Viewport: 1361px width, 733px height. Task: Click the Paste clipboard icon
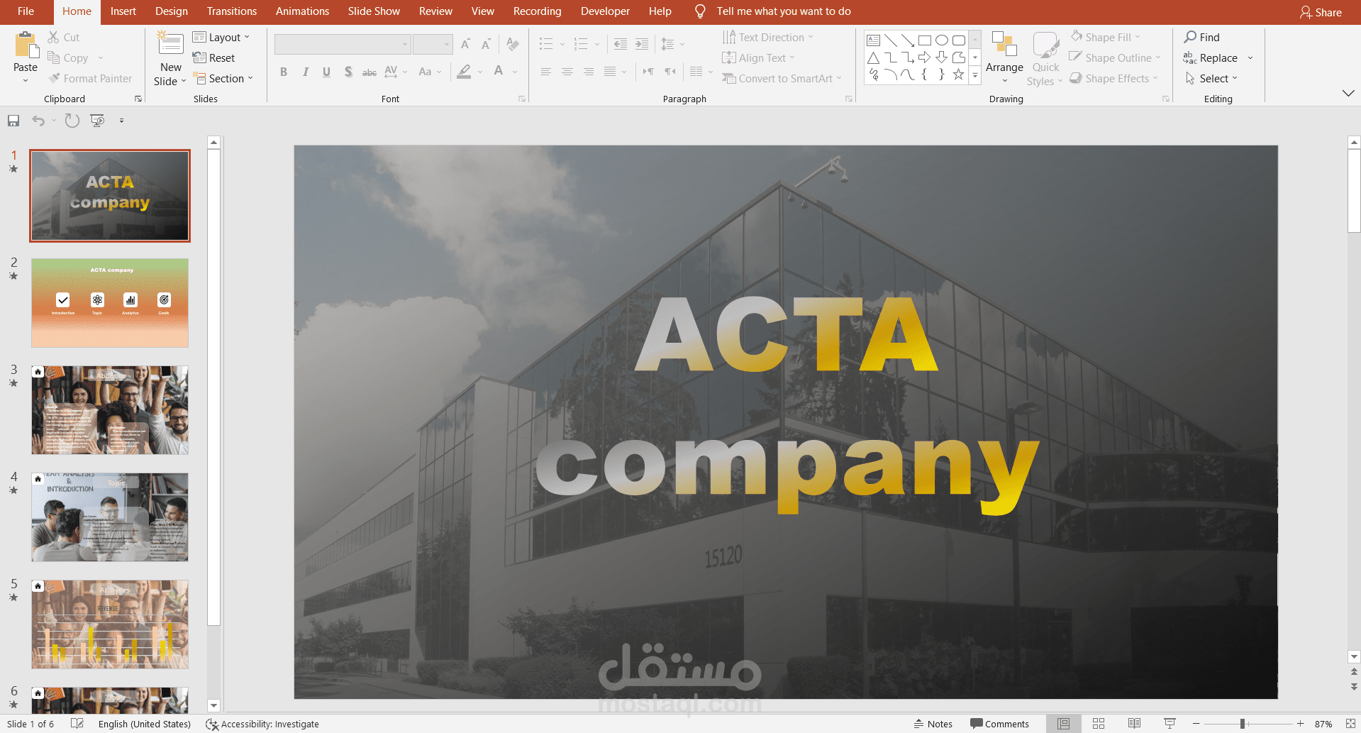tap(26, 44)
